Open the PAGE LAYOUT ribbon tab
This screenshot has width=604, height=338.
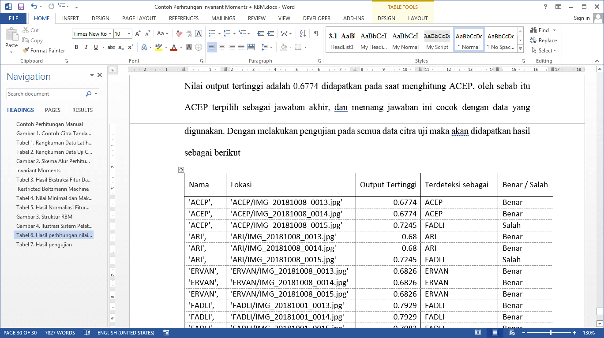[139, 19]
